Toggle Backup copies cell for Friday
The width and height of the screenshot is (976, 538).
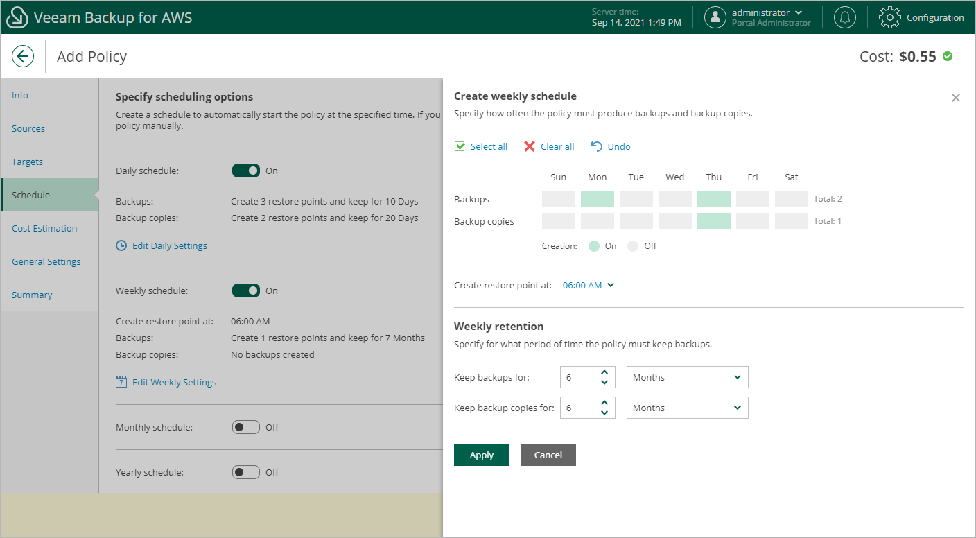[x=753, y=221]
